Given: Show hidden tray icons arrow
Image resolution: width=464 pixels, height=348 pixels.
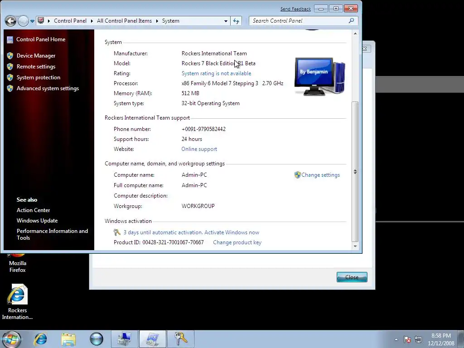Looking at the screenshot, I should [396, 339].
